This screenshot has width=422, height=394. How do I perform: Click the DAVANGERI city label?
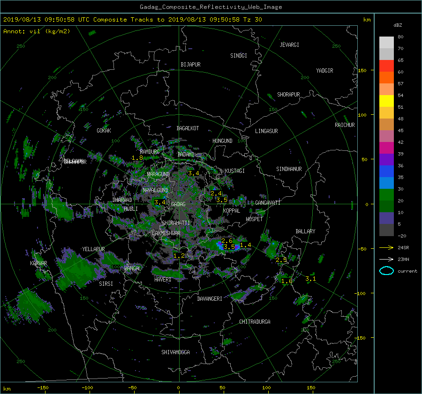tap(210, 299)
